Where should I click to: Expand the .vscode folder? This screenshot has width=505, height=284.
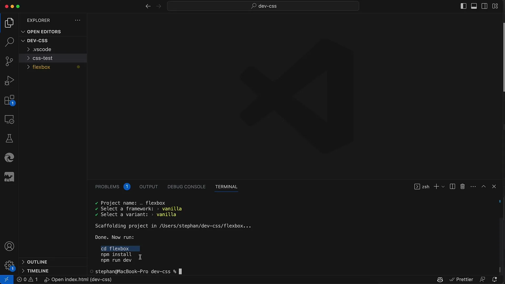pos(53,49)
